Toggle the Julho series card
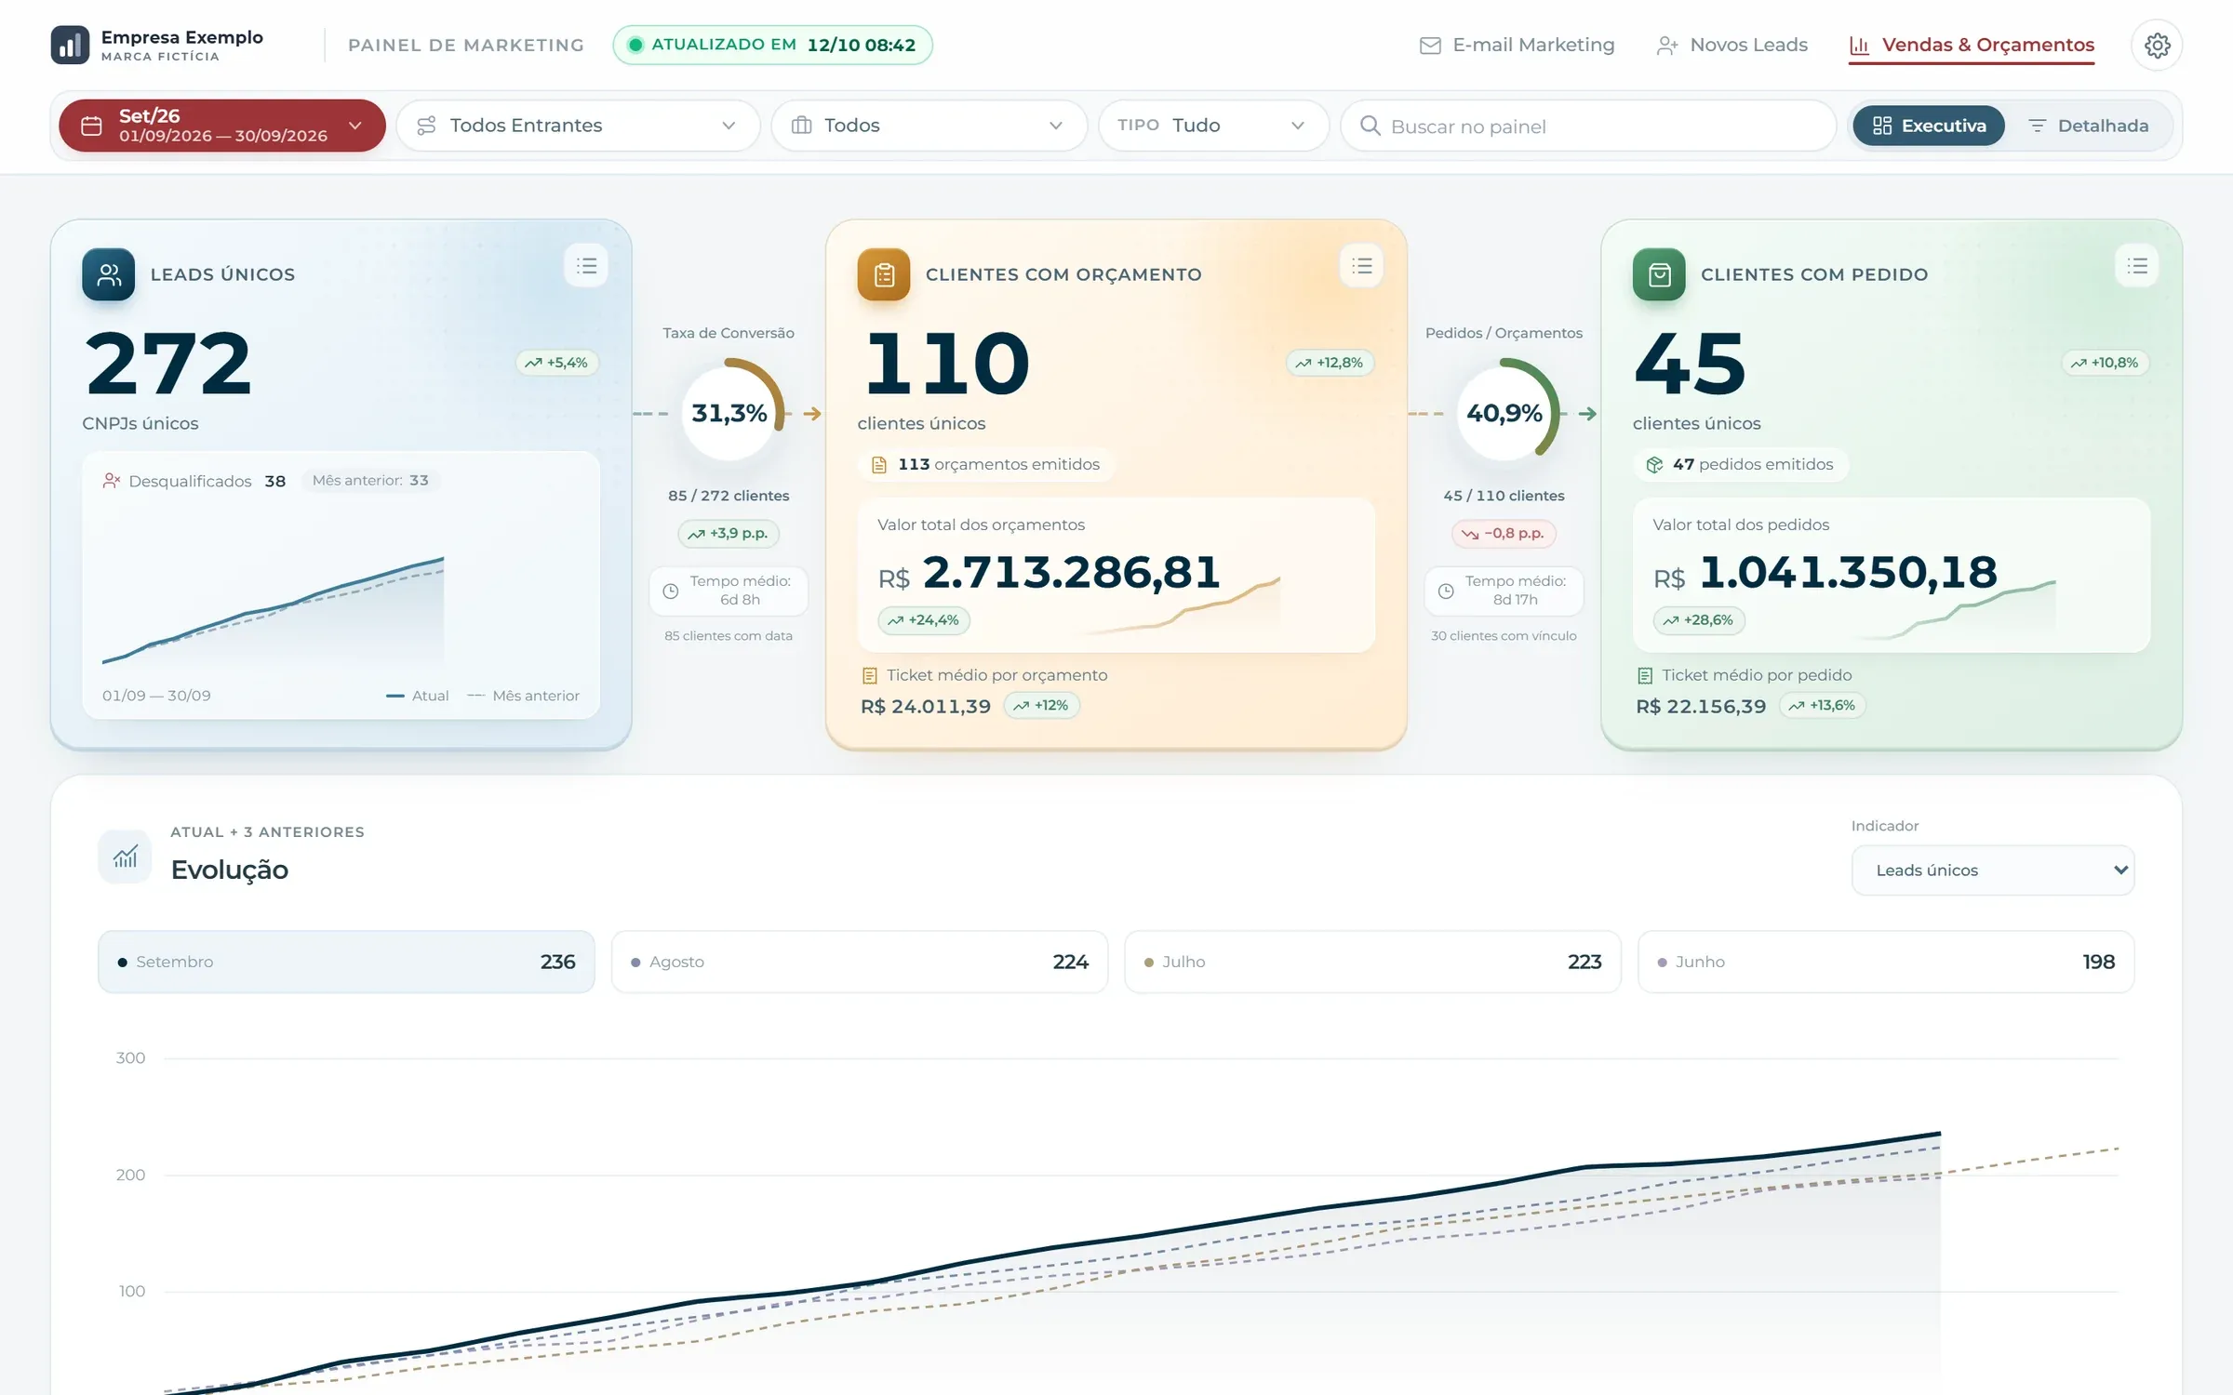The height and width of the screenshot is (1395, 2233). coord(1372,962)
